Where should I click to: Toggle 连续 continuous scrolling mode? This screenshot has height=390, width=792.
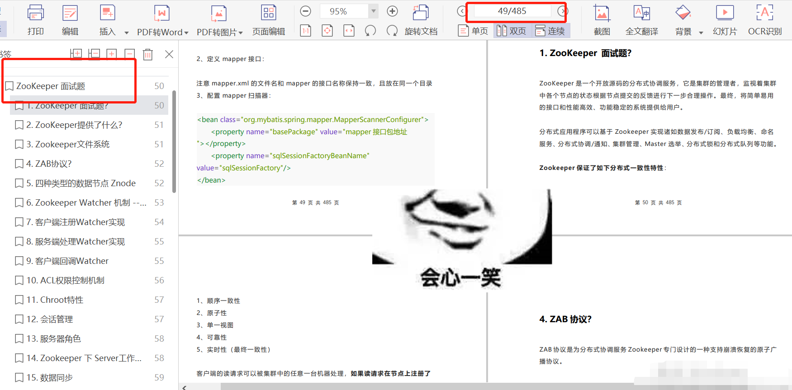click(x=550, y=31)
